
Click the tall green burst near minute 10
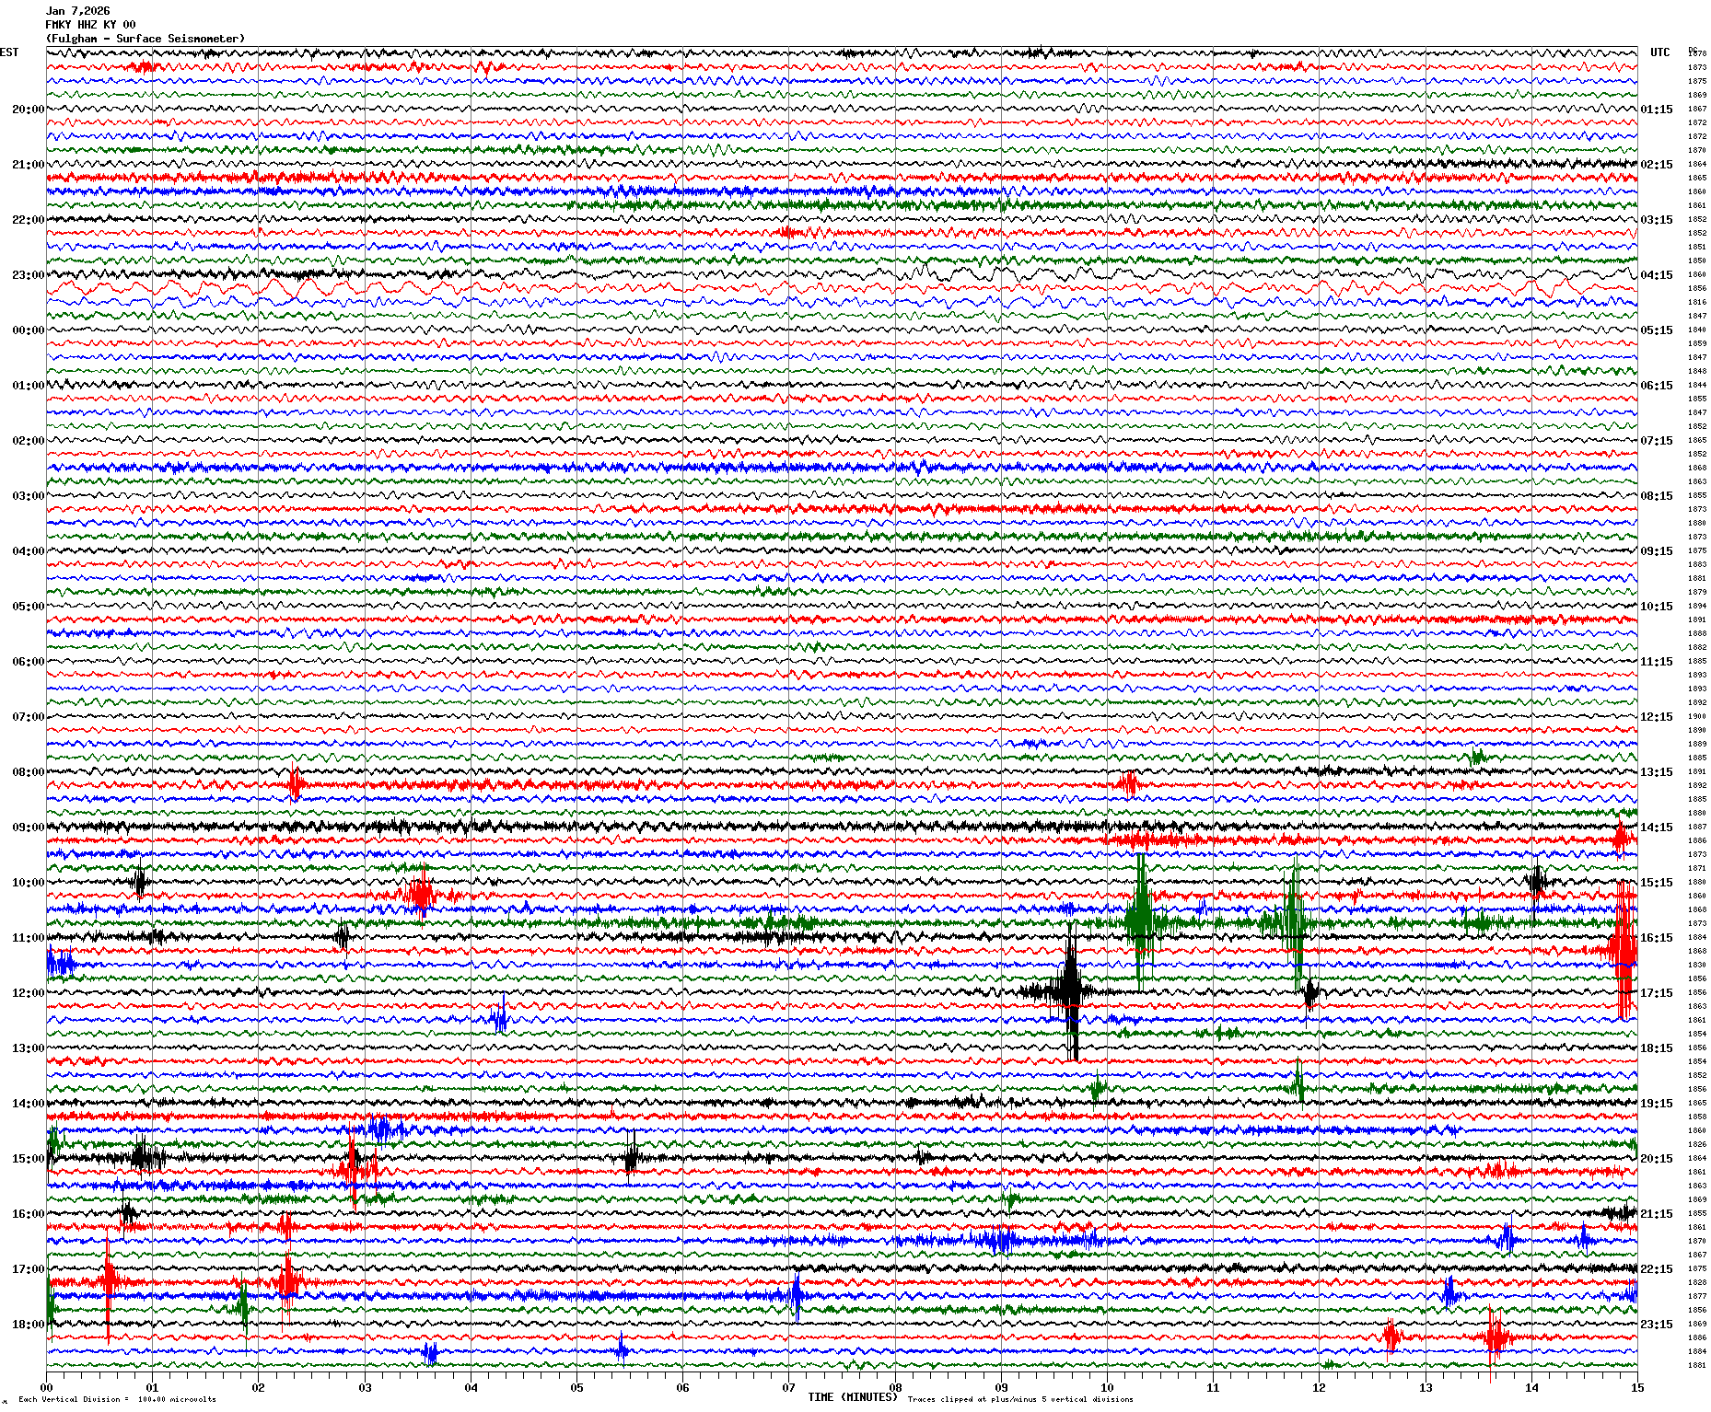click(x=1140, y=916)
